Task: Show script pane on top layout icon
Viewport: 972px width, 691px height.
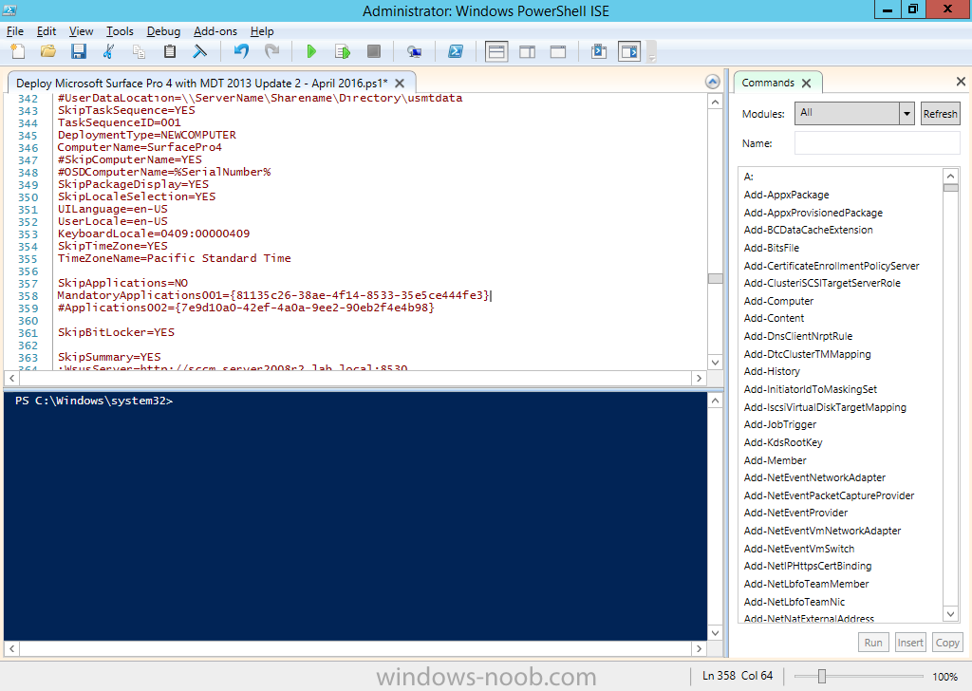Action: (x=496, y=51)
